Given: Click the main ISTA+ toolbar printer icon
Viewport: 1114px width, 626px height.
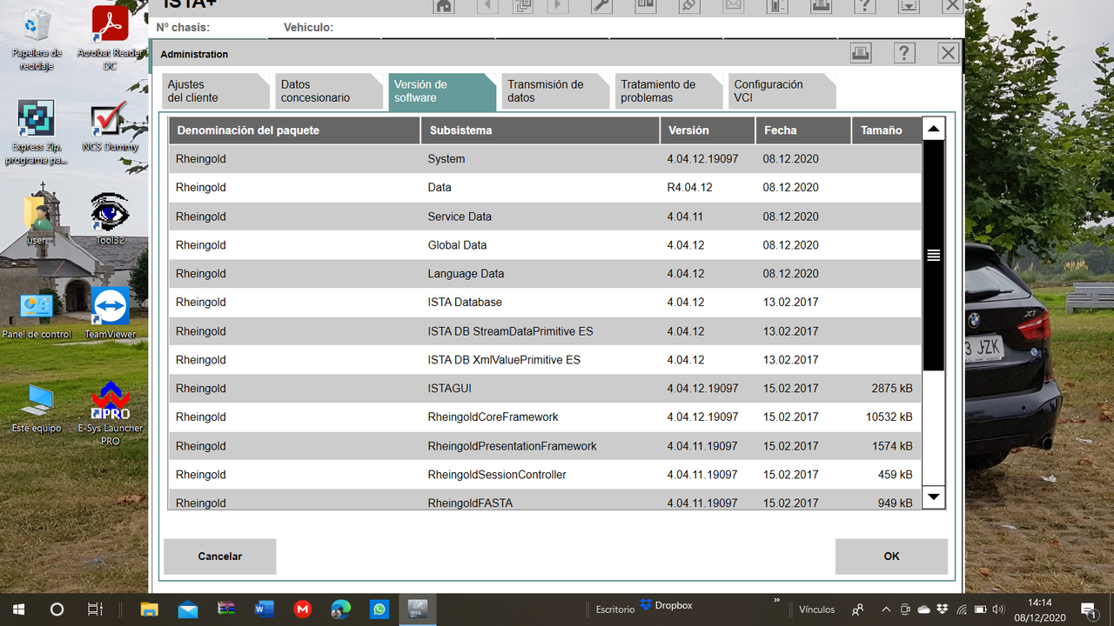Looking at the screenshot, I should pos(820,6).
